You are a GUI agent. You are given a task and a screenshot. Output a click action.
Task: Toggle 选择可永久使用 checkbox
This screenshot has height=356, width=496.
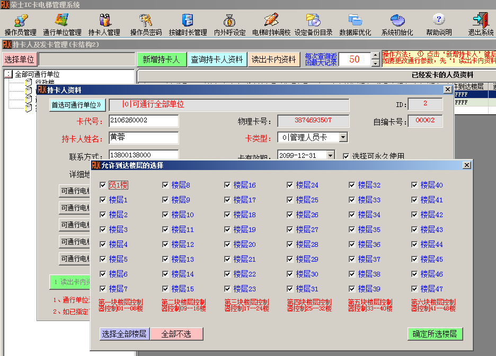(x=346, y=156)
